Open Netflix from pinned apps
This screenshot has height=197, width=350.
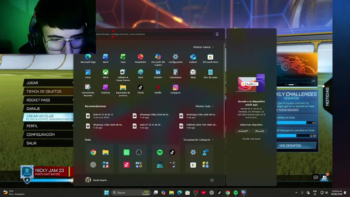[158, 89]
